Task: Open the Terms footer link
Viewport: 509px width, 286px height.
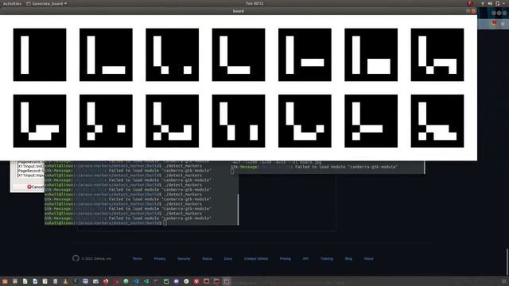Action: pyautogui.click(x=138, y=259)
